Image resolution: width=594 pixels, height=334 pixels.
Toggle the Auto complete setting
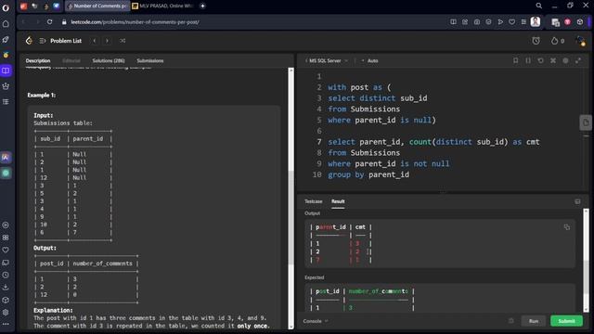coord(369,60)
